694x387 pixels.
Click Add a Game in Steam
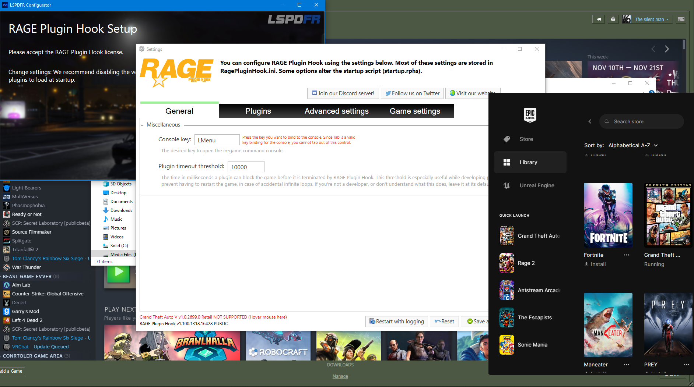[x=12, y=371]
